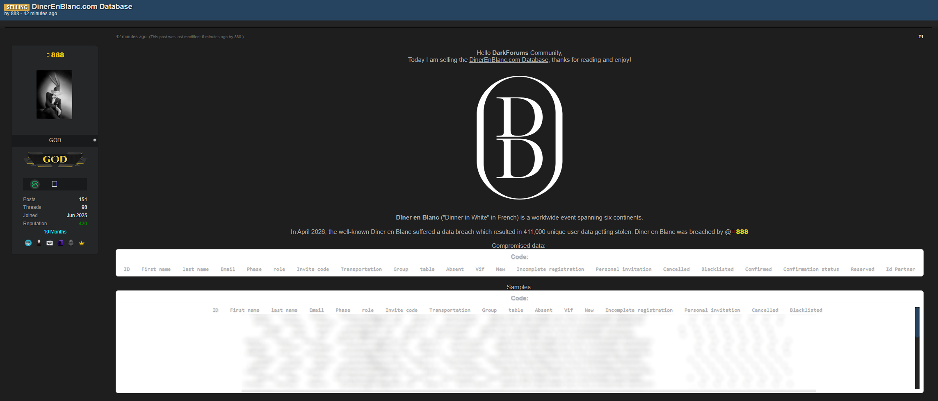Click the green S-shaped badge icon
The height and width of the screenshot is (401, 938).
pyautogui.click(x=35, y=184)
